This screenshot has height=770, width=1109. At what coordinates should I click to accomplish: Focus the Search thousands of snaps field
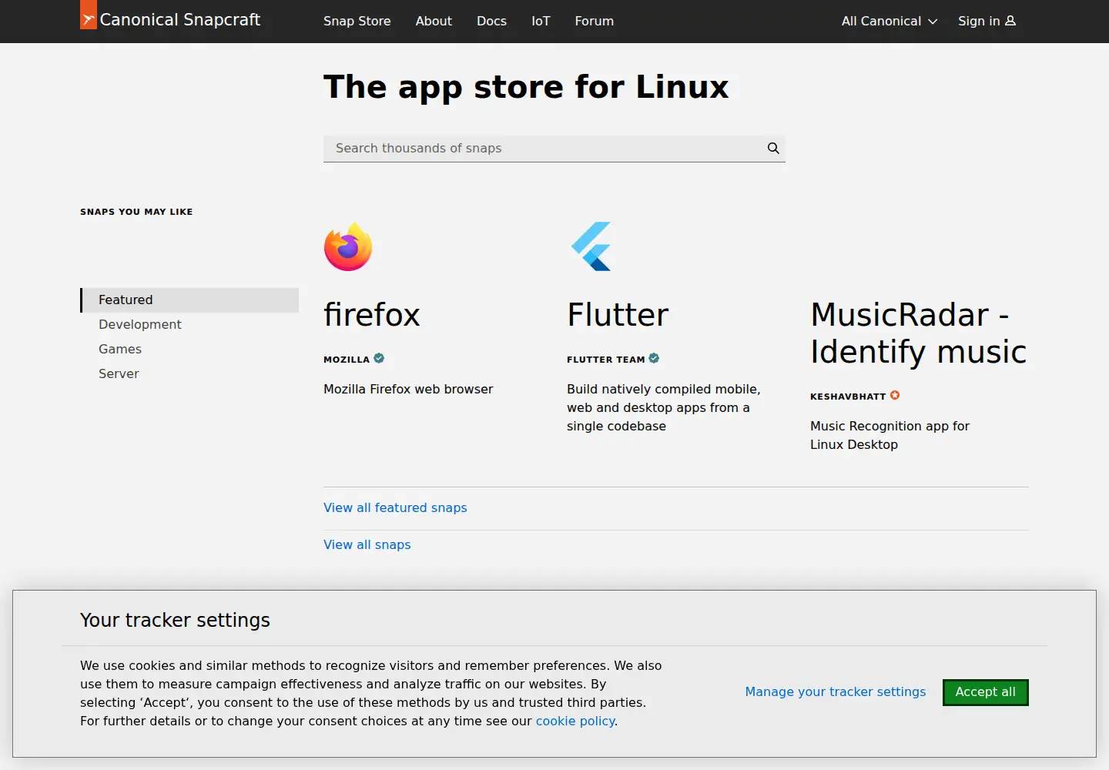click(x=554, y=149)
